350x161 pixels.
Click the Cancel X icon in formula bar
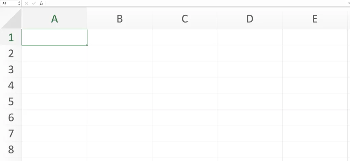pos(26,3)
